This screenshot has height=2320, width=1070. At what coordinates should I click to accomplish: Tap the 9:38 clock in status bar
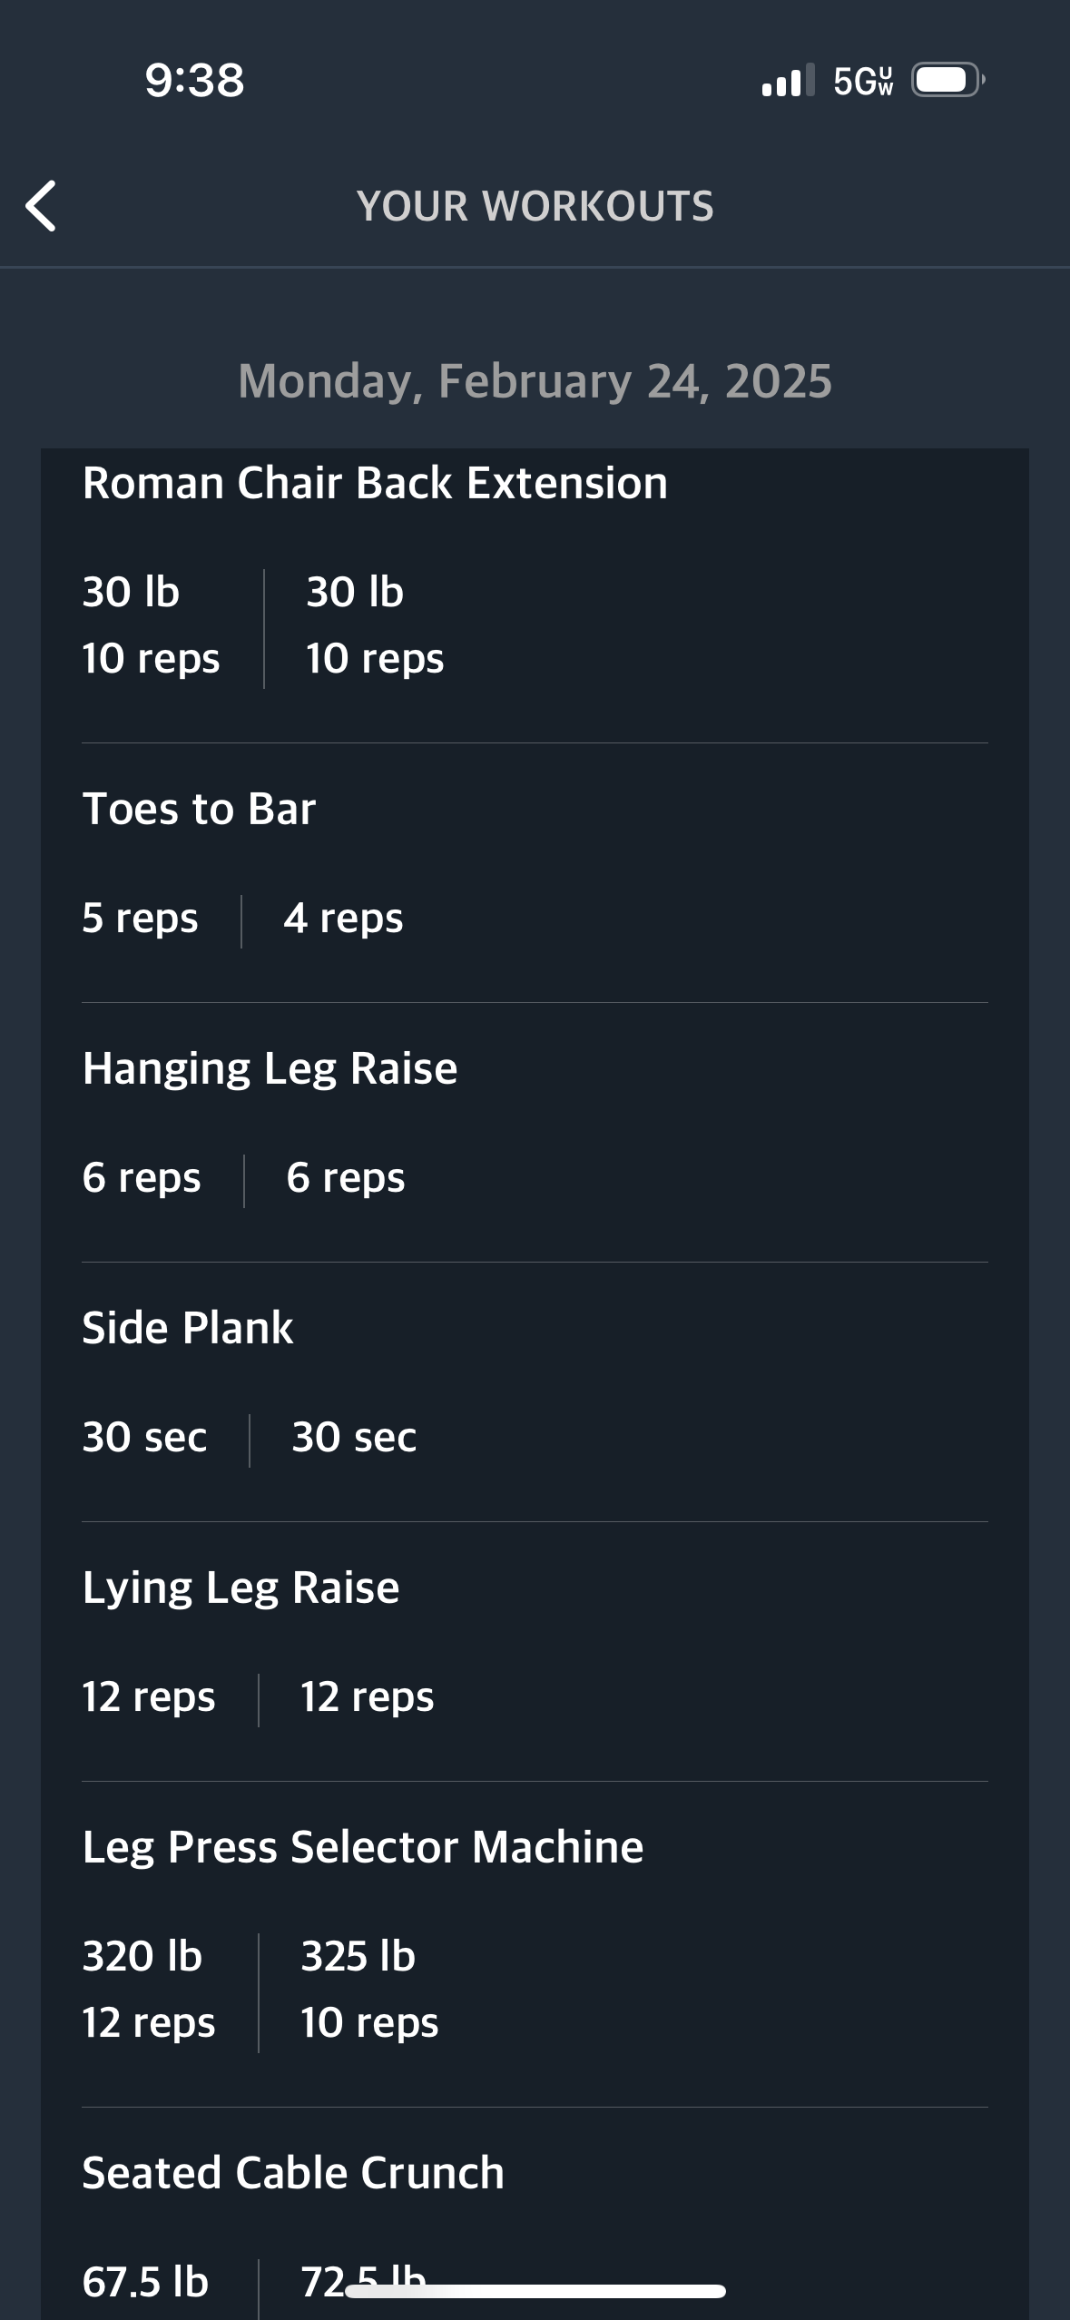click(x=194, y=81)
